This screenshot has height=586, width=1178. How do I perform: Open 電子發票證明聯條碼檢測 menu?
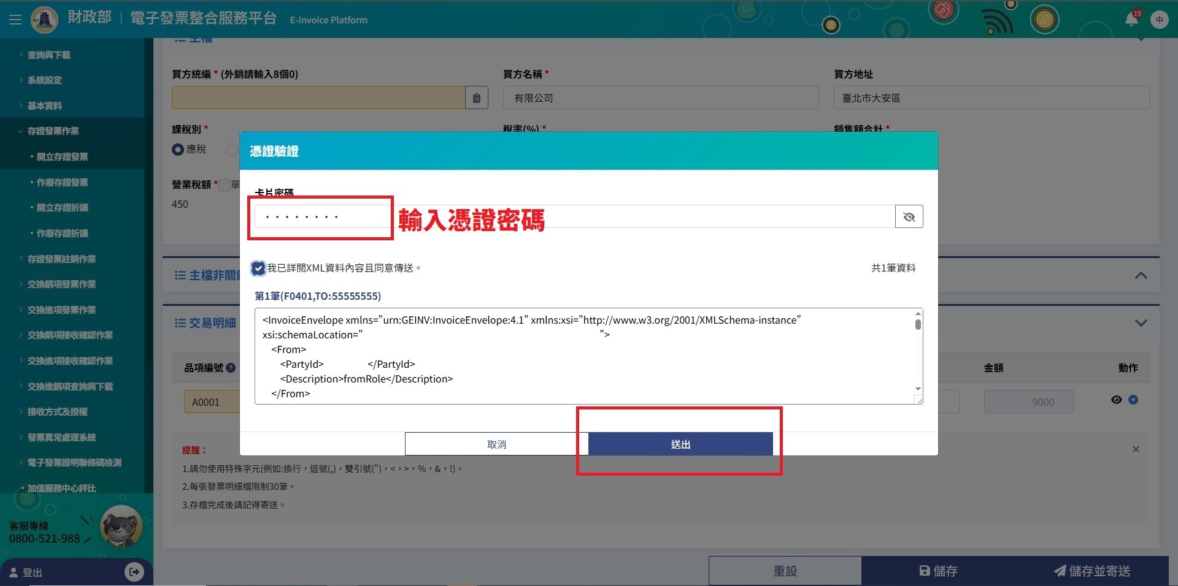74,463
